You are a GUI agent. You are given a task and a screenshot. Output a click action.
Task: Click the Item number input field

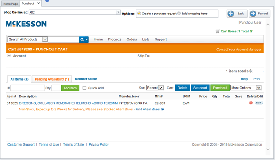pos(27,88)
